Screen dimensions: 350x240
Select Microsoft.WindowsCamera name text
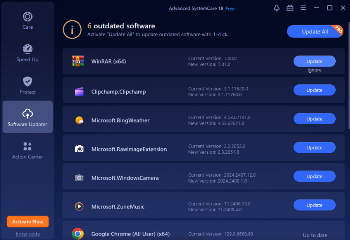tap(125, 178)
